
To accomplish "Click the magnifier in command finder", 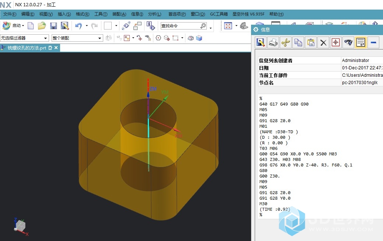I will (x=203, y=26).
